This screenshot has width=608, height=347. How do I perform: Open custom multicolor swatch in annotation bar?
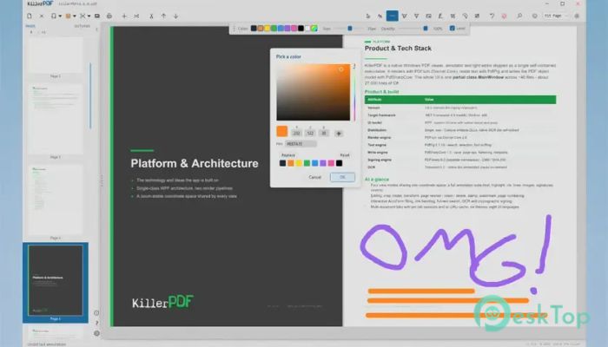(x=314, y=29)
